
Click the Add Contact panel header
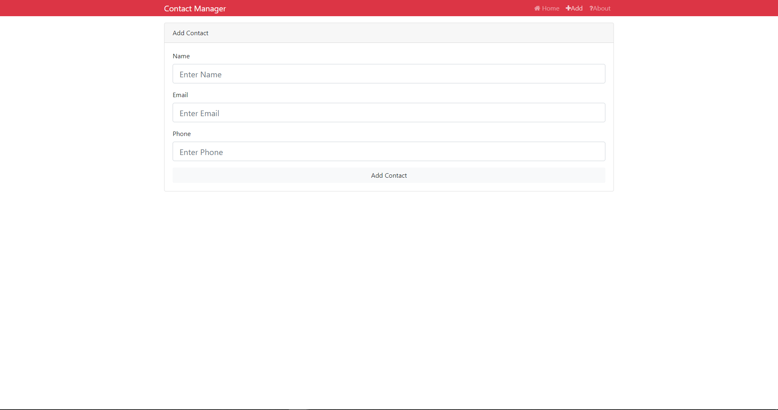pyautogui.click(x=190, y=33)
